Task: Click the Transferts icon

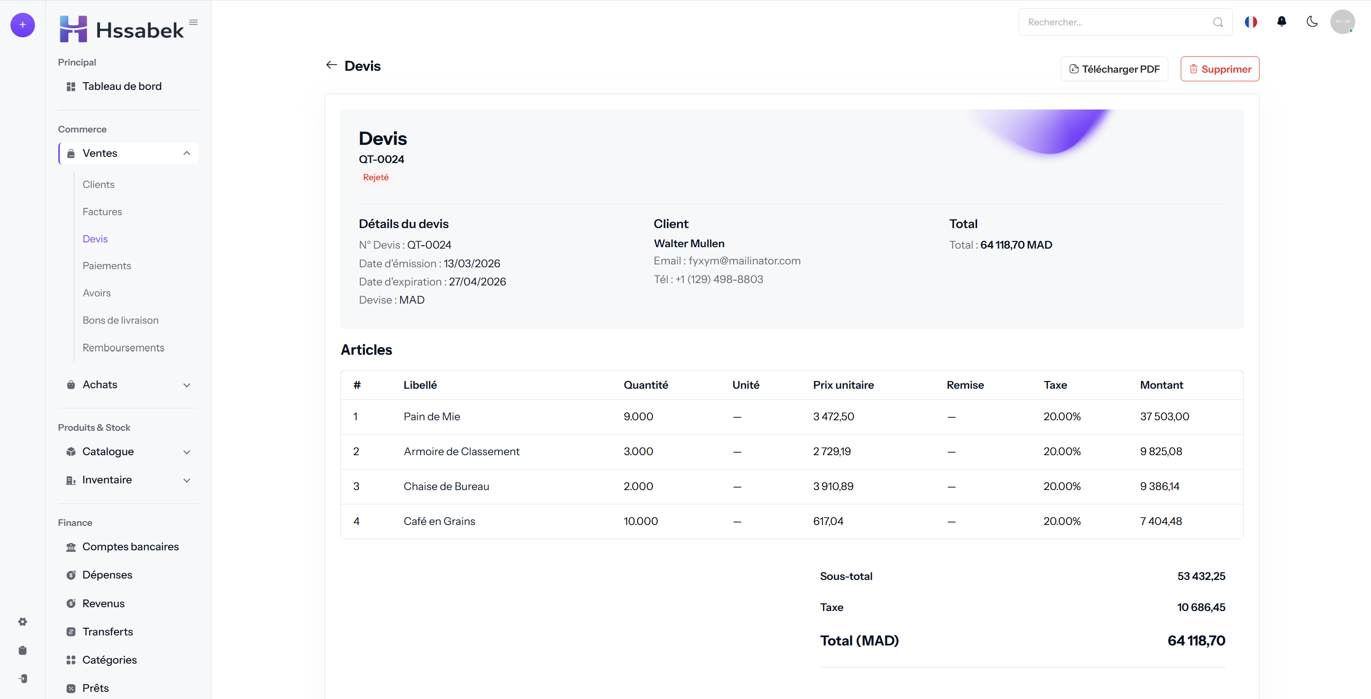Action: 71,632
